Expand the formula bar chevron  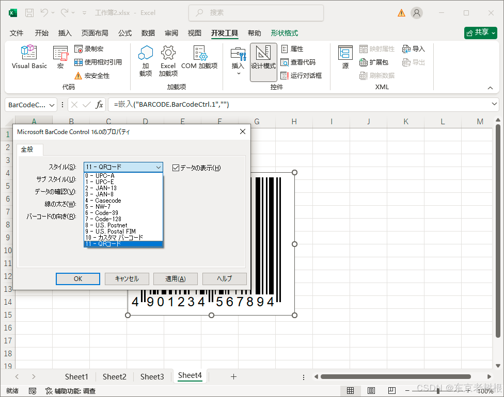pyautogui.click(x=495, y=104)
